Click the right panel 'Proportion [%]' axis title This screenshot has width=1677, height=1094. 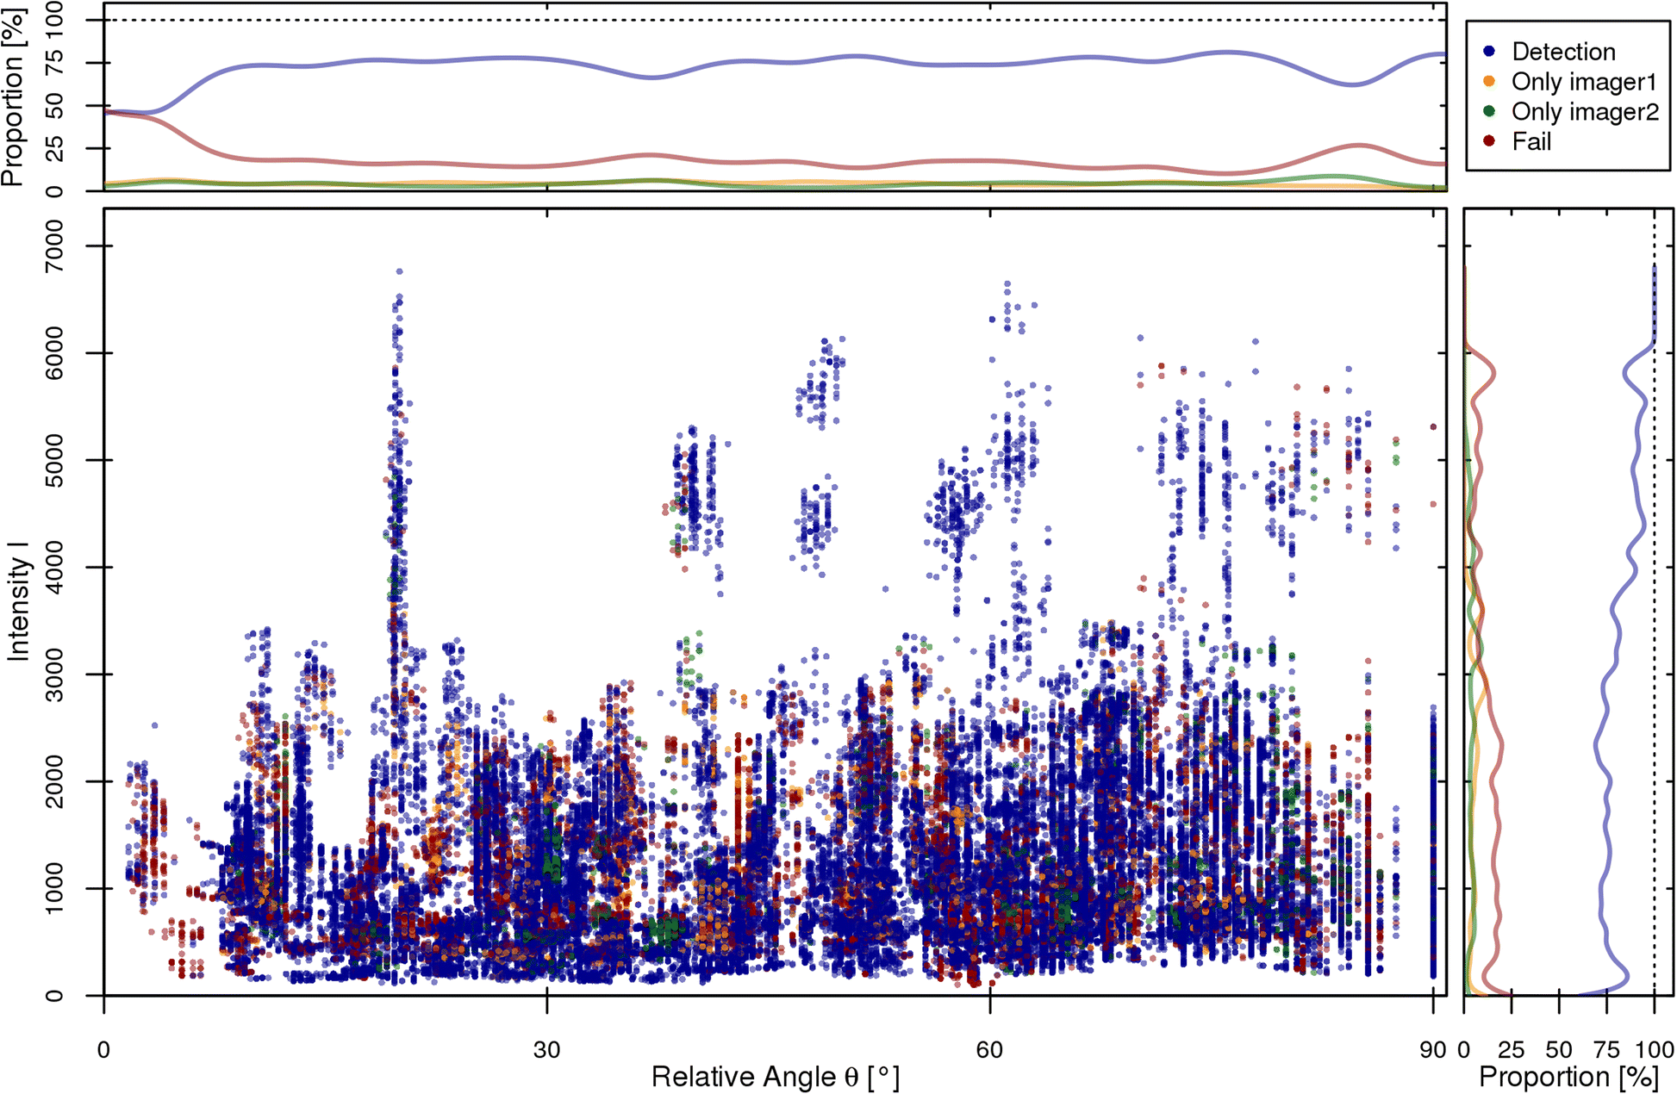coord(1568,1077)
